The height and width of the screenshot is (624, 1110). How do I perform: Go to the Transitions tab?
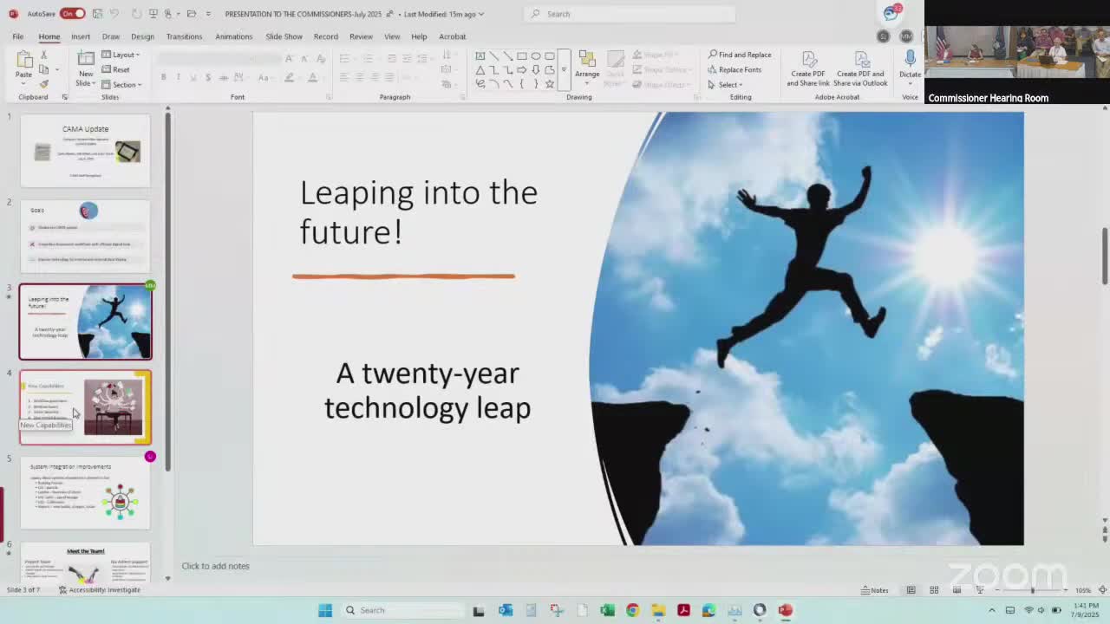click(x=184, y=36)
